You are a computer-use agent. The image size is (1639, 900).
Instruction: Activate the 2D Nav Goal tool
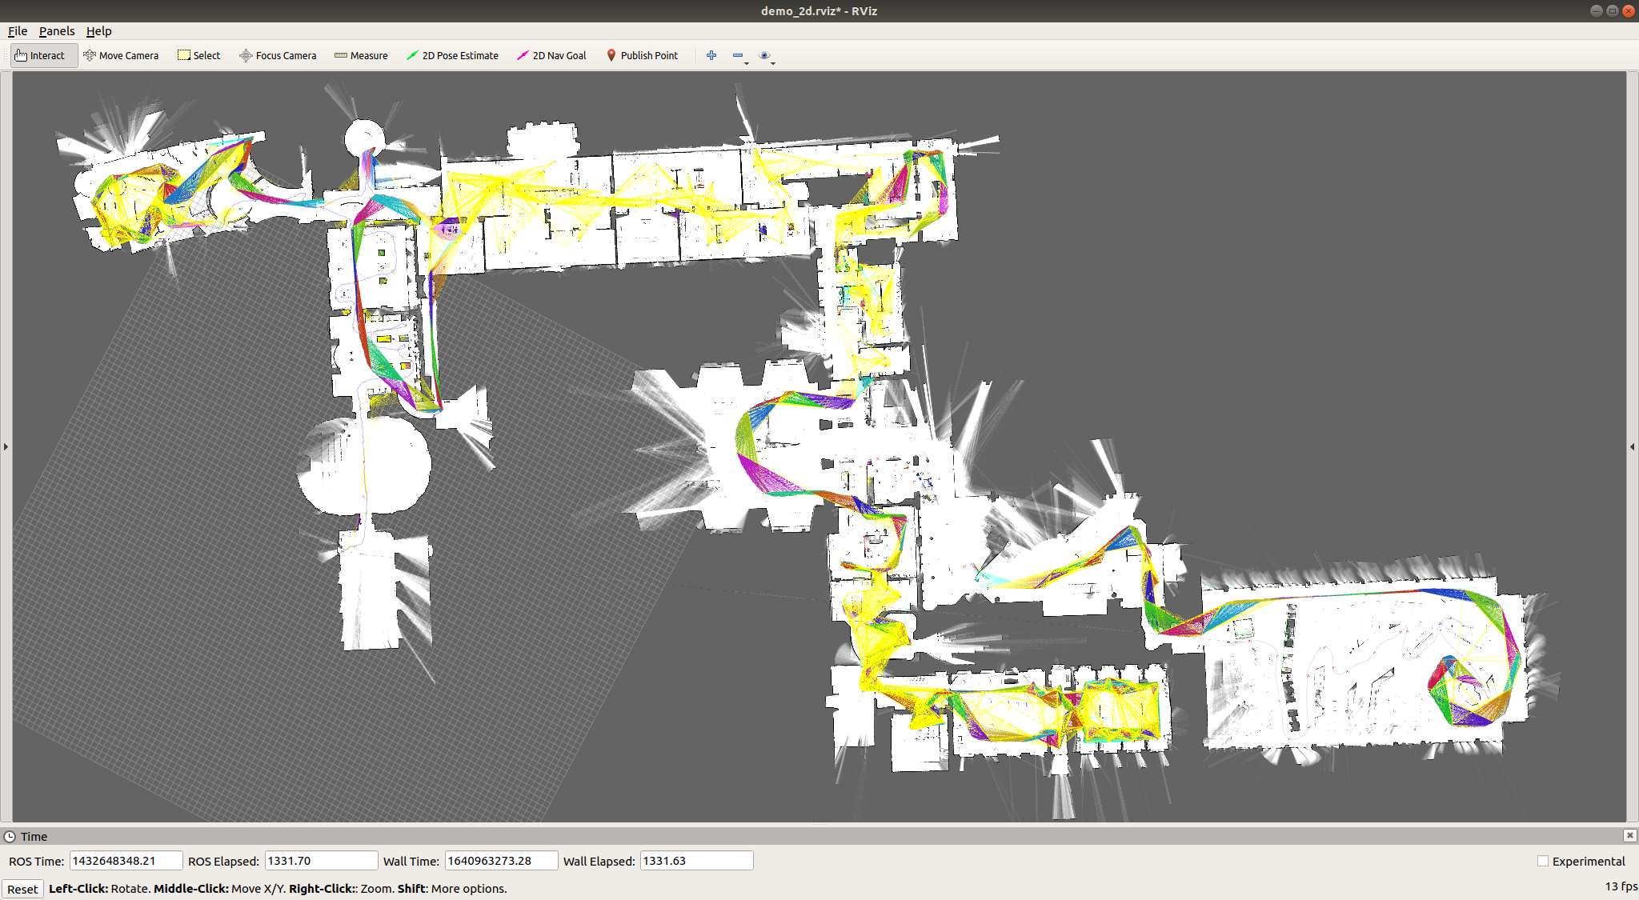(551, 55)
